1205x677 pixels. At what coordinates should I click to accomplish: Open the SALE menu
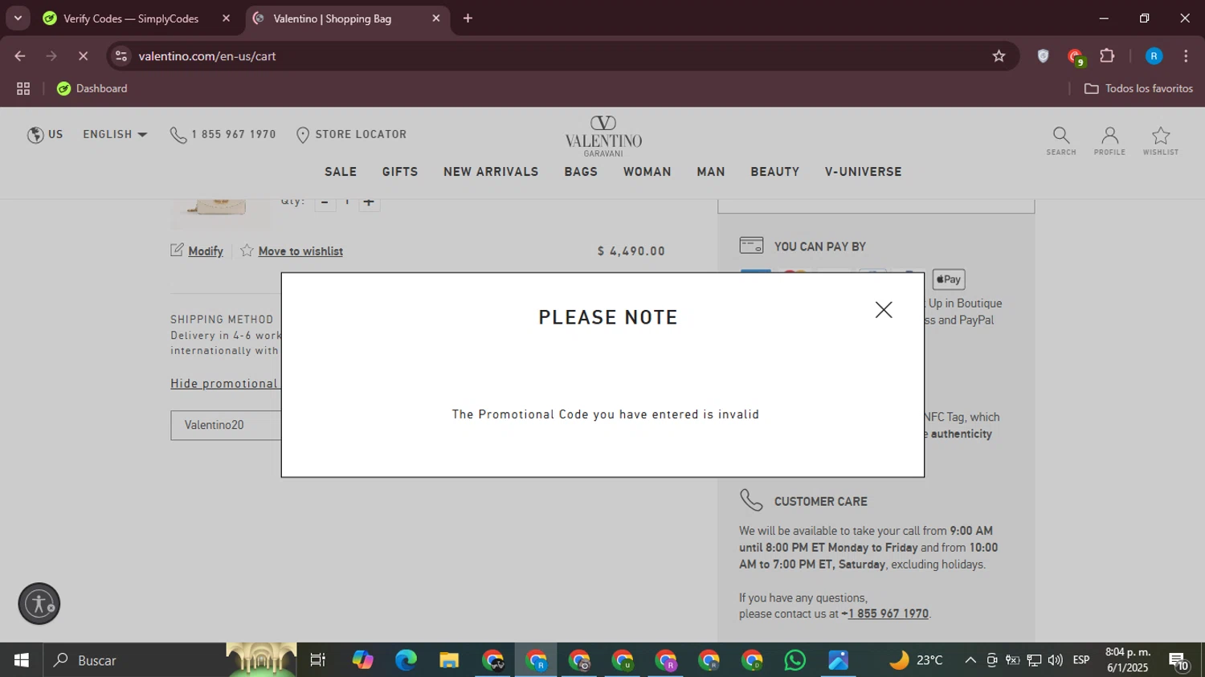coord(341,172)
